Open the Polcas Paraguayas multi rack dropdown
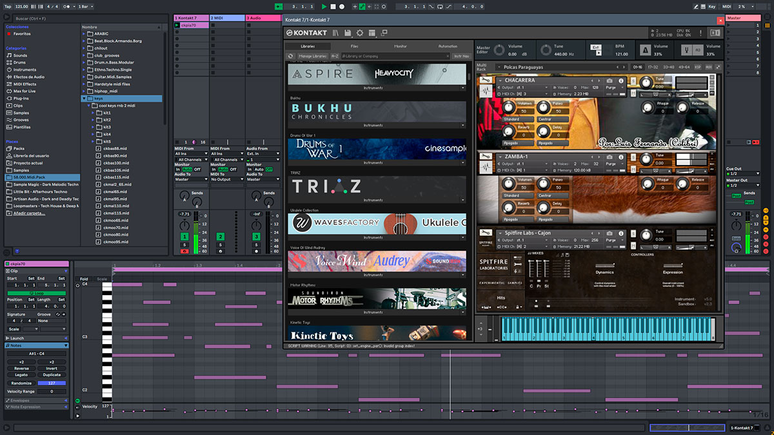The width and height of the screenshot is (774, 435). click(562, 67)
